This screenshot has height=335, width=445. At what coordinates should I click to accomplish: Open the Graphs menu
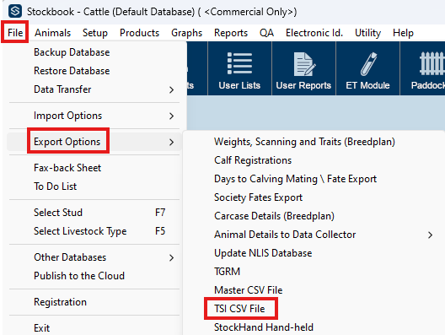(x=186, y=33)
